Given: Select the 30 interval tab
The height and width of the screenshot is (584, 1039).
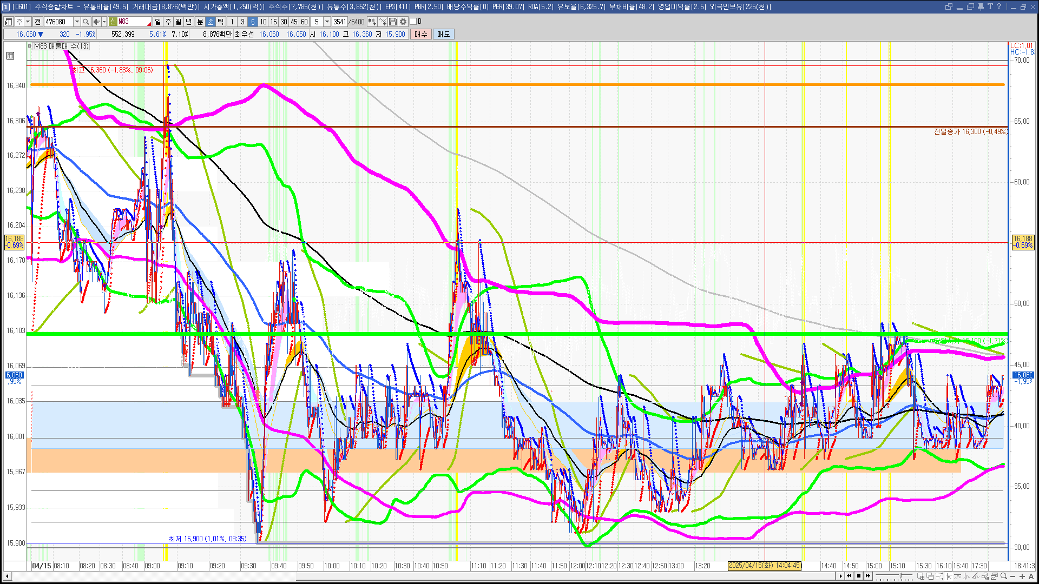Looking at the screenshot, I should 284,22.
